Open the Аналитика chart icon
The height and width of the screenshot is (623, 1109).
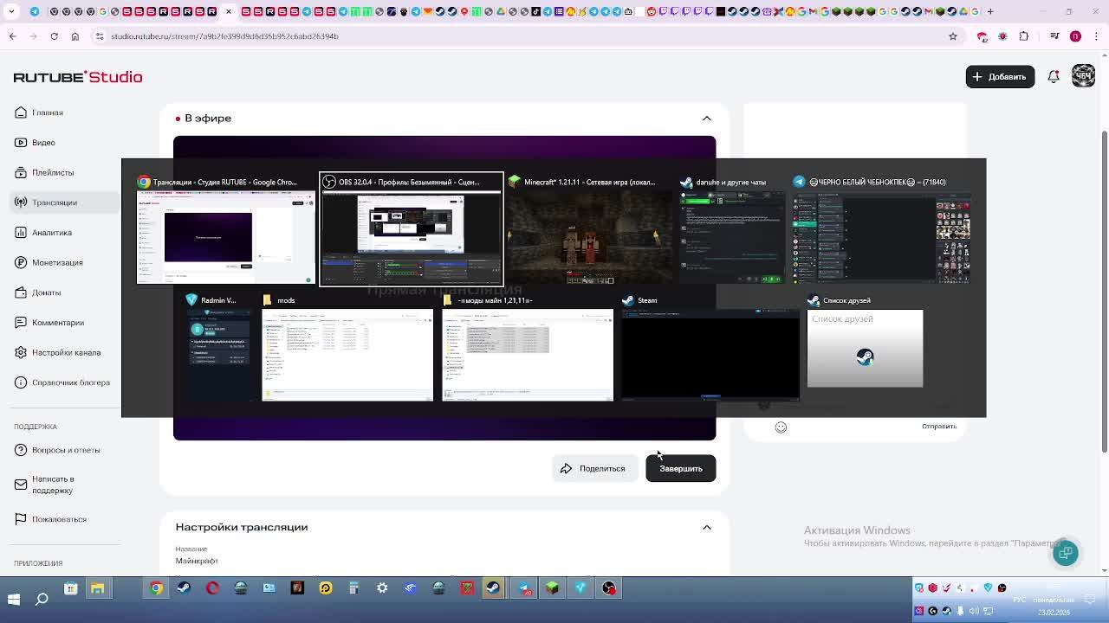click(x=20, y=233)
